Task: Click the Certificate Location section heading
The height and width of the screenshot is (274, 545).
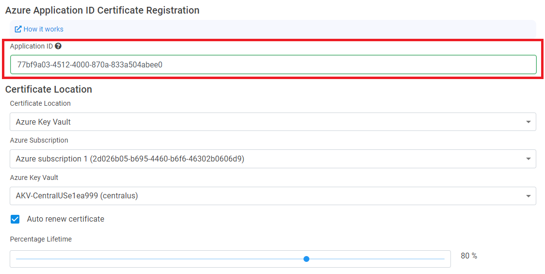Action: [x=48, y=89]
